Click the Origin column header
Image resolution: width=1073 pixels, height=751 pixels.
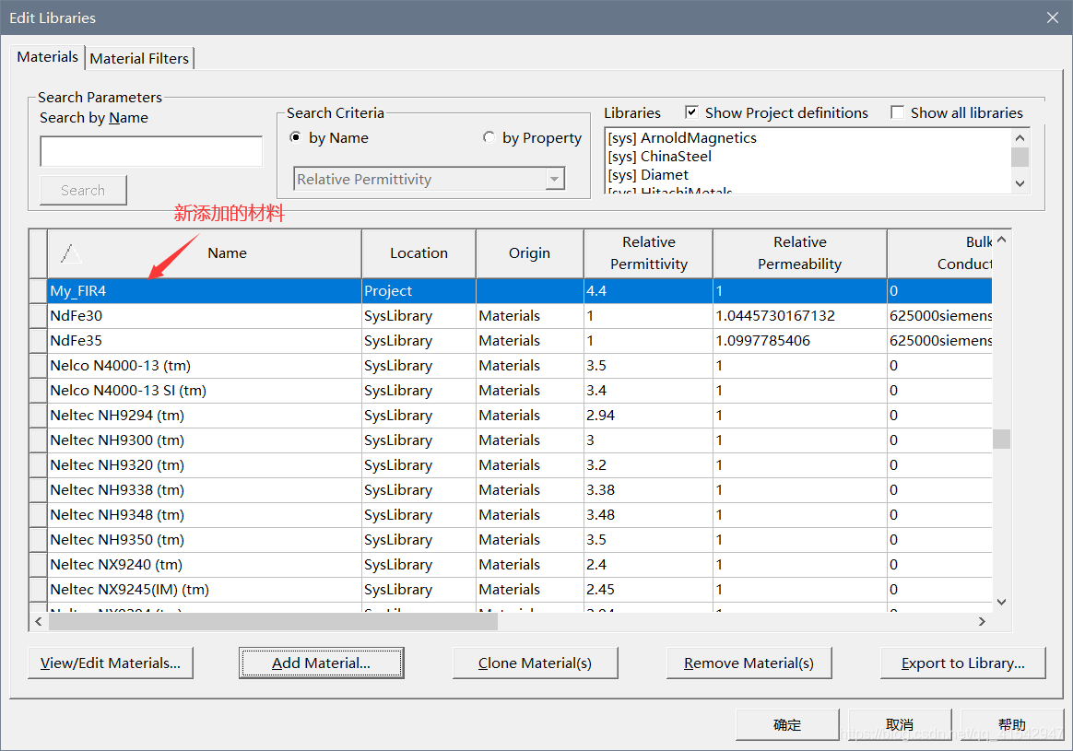pos(530,253)
